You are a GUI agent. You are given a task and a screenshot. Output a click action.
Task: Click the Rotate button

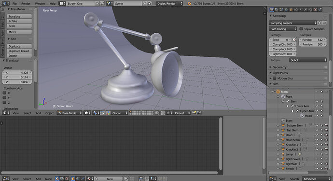click(x=19, y=21)
